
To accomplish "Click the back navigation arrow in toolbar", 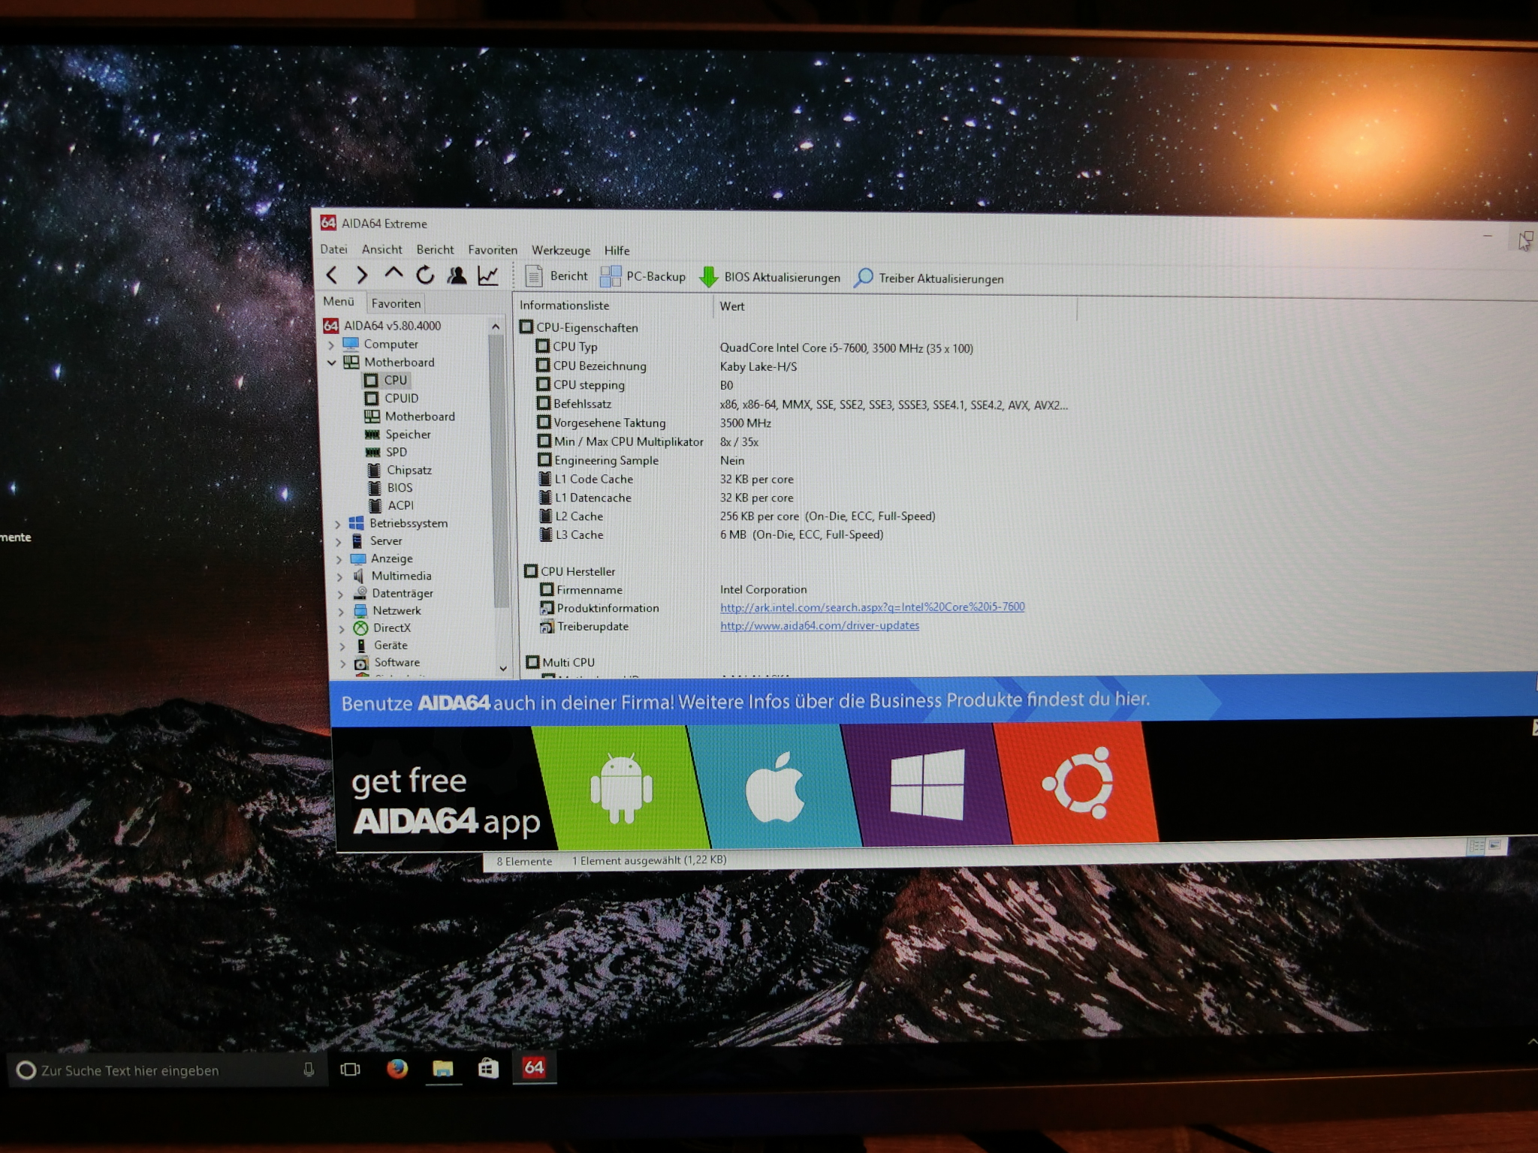I will [x=332, y=275].
